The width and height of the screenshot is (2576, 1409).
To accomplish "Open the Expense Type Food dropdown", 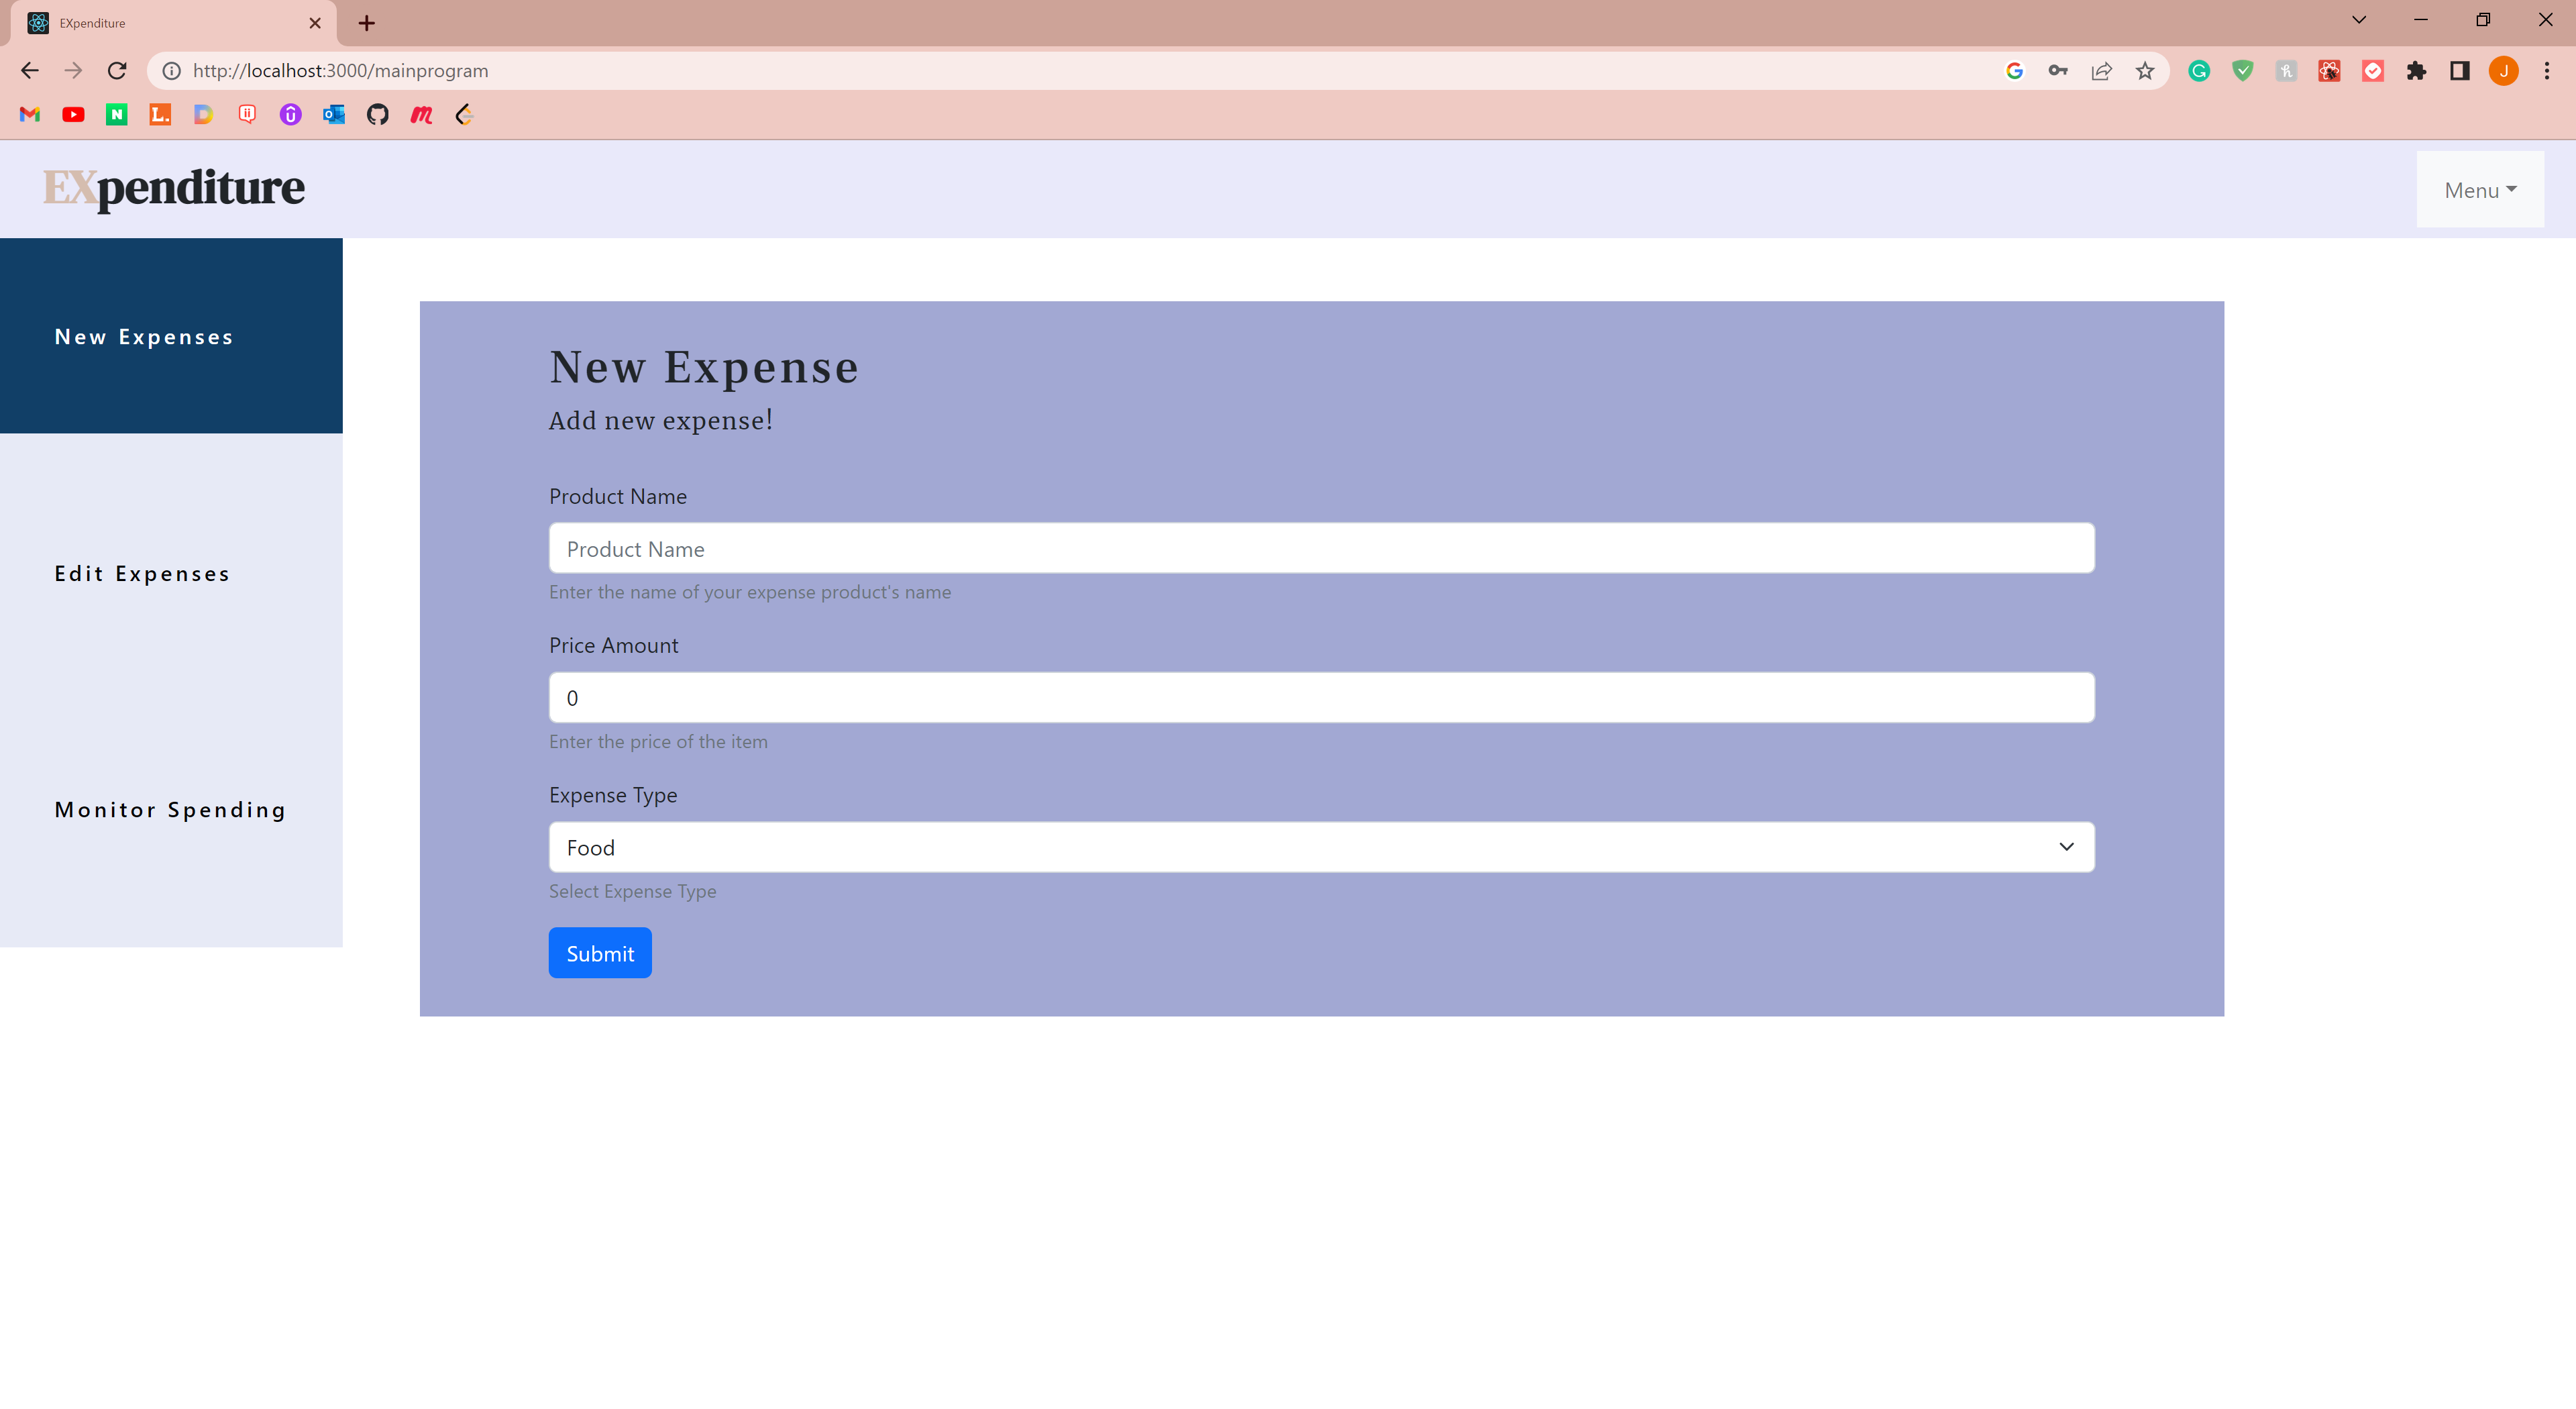I will coord(1321,847).
